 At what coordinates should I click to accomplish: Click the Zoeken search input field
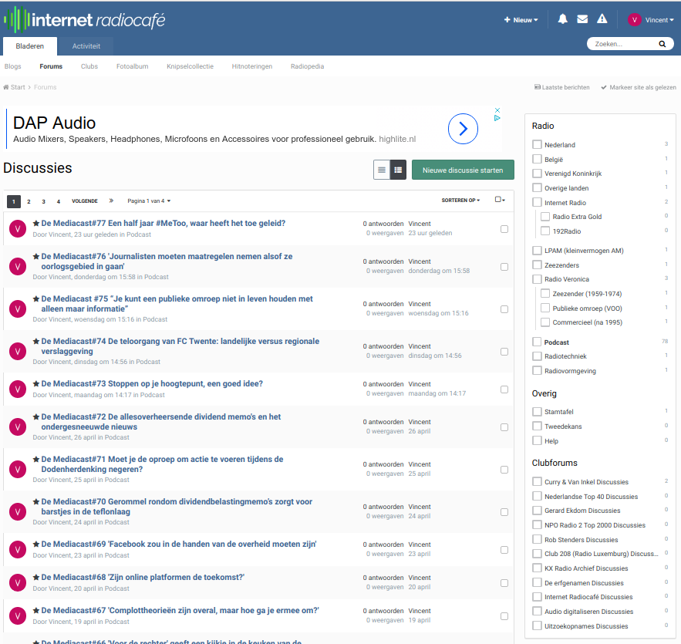coord(621,44)
